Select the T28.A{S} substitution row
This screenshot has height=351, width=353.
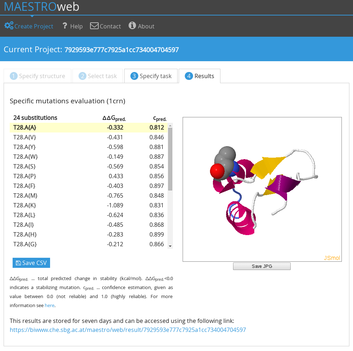coord(89,166)
